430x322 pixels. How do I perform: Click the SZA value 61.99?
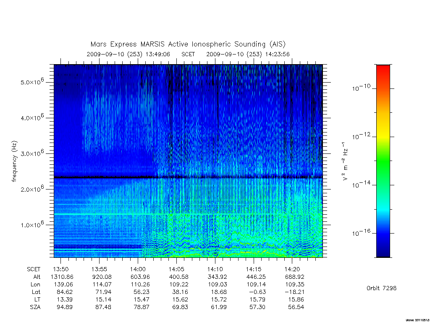(x=219, y=307)
